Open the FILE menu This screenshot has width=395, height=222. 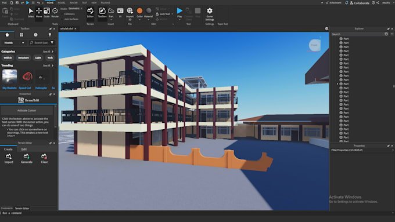4,3
